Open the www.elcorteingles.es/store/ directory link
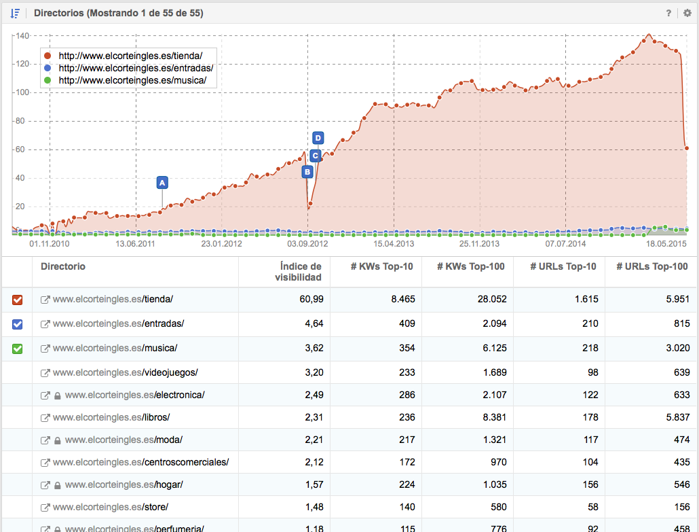This screenshot has height=532, width=699. click(110, 507)
